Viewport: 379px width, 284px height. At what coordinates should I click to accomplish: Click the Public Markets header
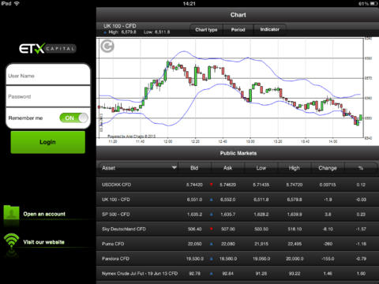tap(238, 153)
